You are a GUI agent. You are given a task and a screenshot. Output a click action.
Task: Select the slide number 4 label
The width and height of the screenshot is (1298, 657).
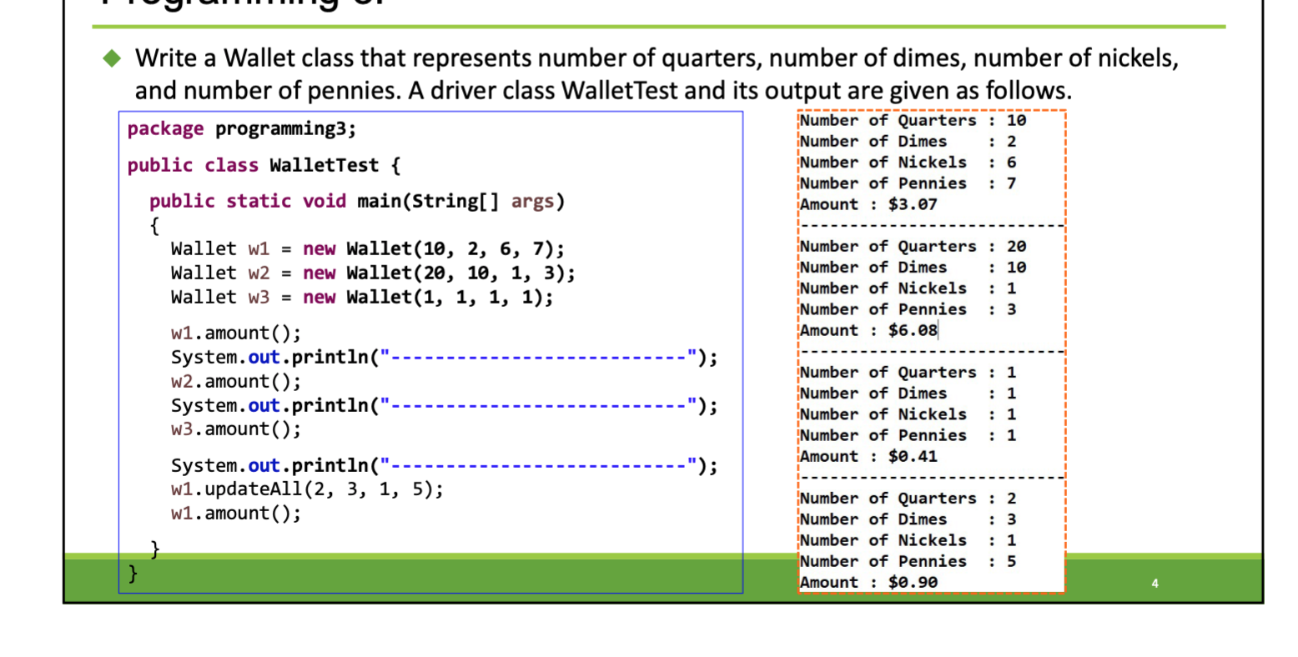[x=1155, y=584]
